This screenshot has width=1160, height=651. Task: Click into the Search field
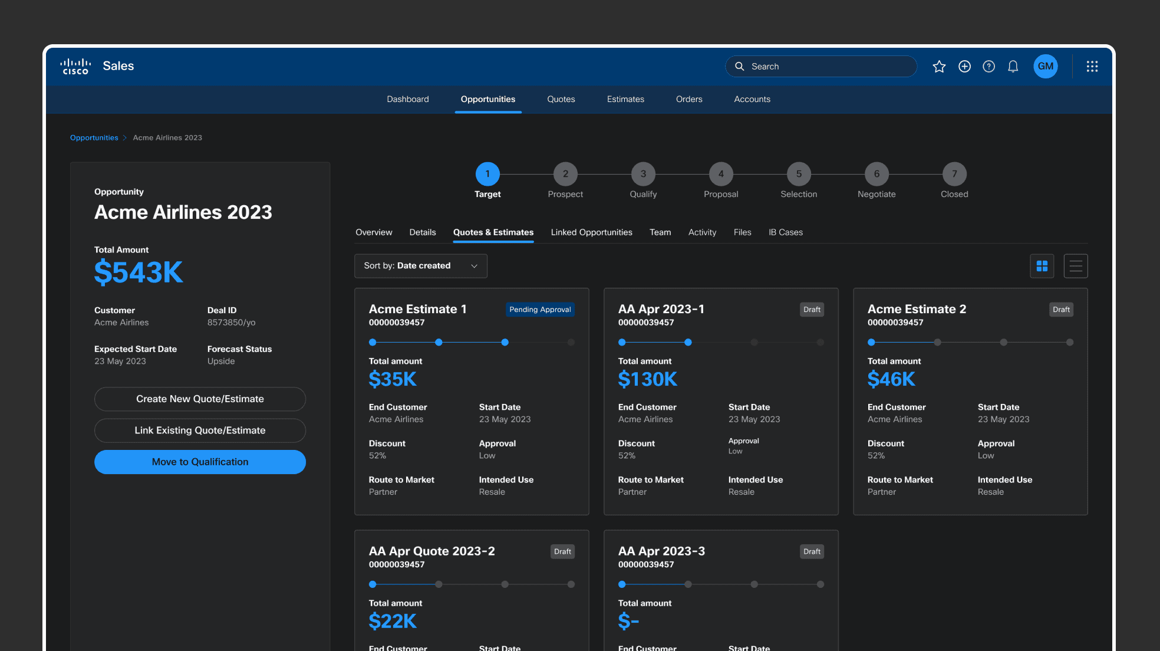point(825,67)
